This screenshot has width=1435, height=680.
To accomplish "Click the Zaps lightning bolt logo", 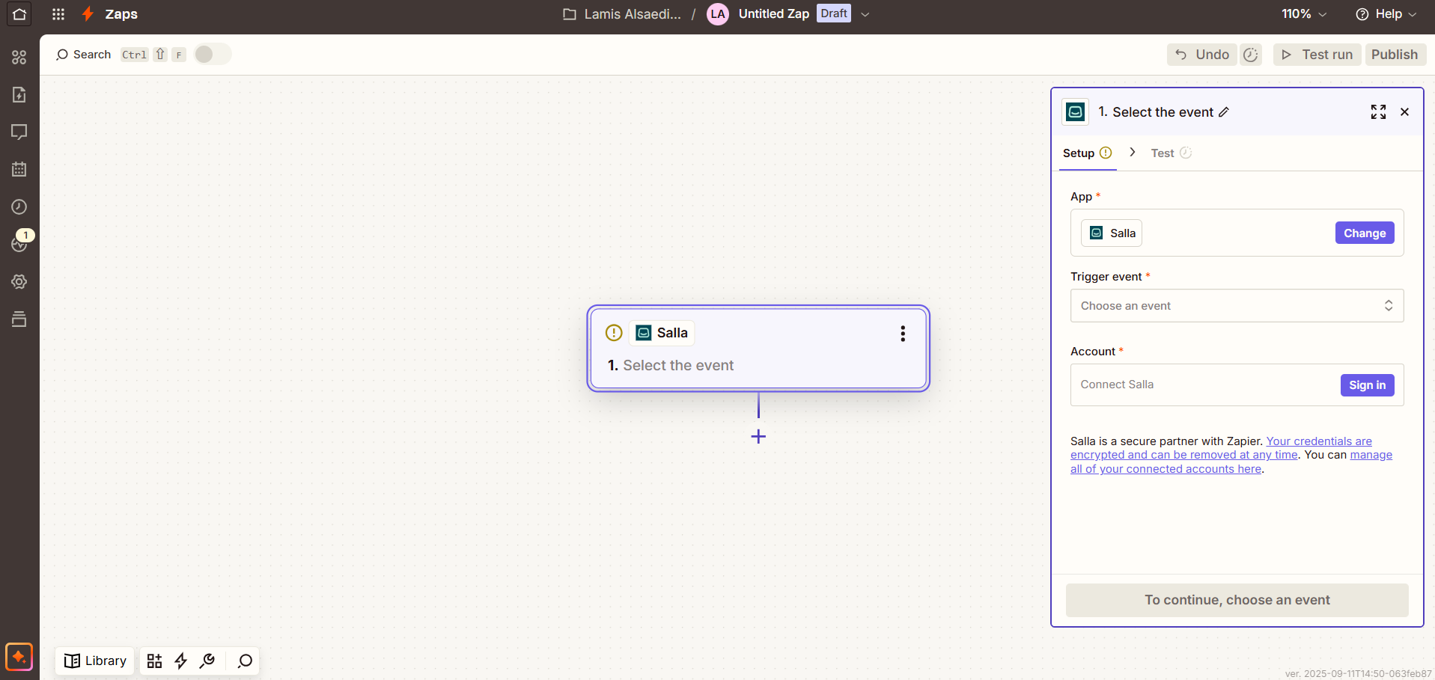I will click(x=88, y=14).
